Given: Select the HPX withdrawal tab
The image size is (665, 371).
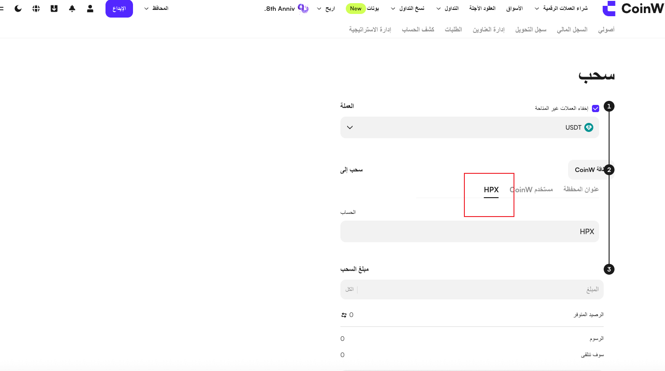Looking at the screenshot, I should (x=491, y=190).
